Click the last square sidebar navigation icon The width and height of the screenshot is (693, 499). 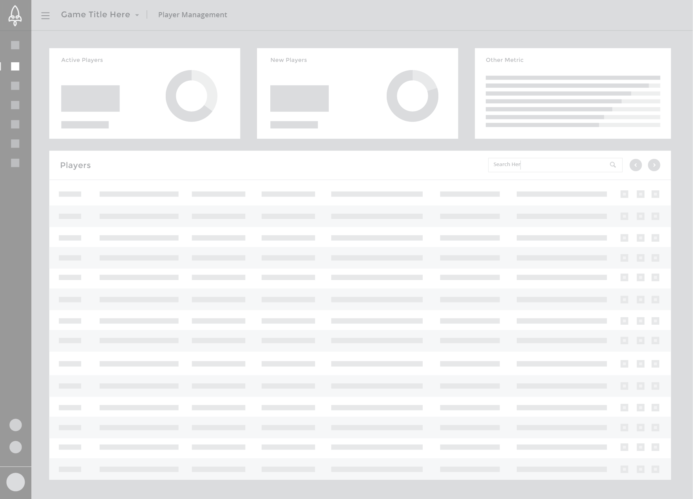pyautogui.click(x=15, y=163)
